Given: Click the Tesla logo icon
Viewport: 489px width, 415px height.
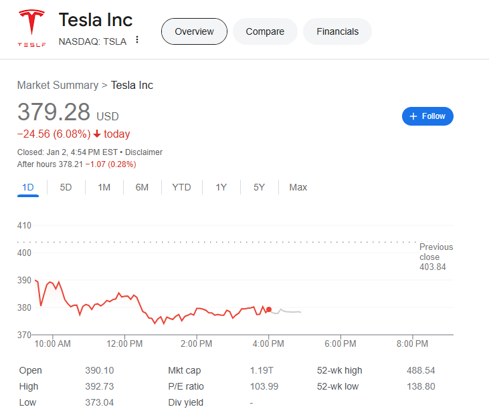Looking at the screenshot, I should [31, 29].
